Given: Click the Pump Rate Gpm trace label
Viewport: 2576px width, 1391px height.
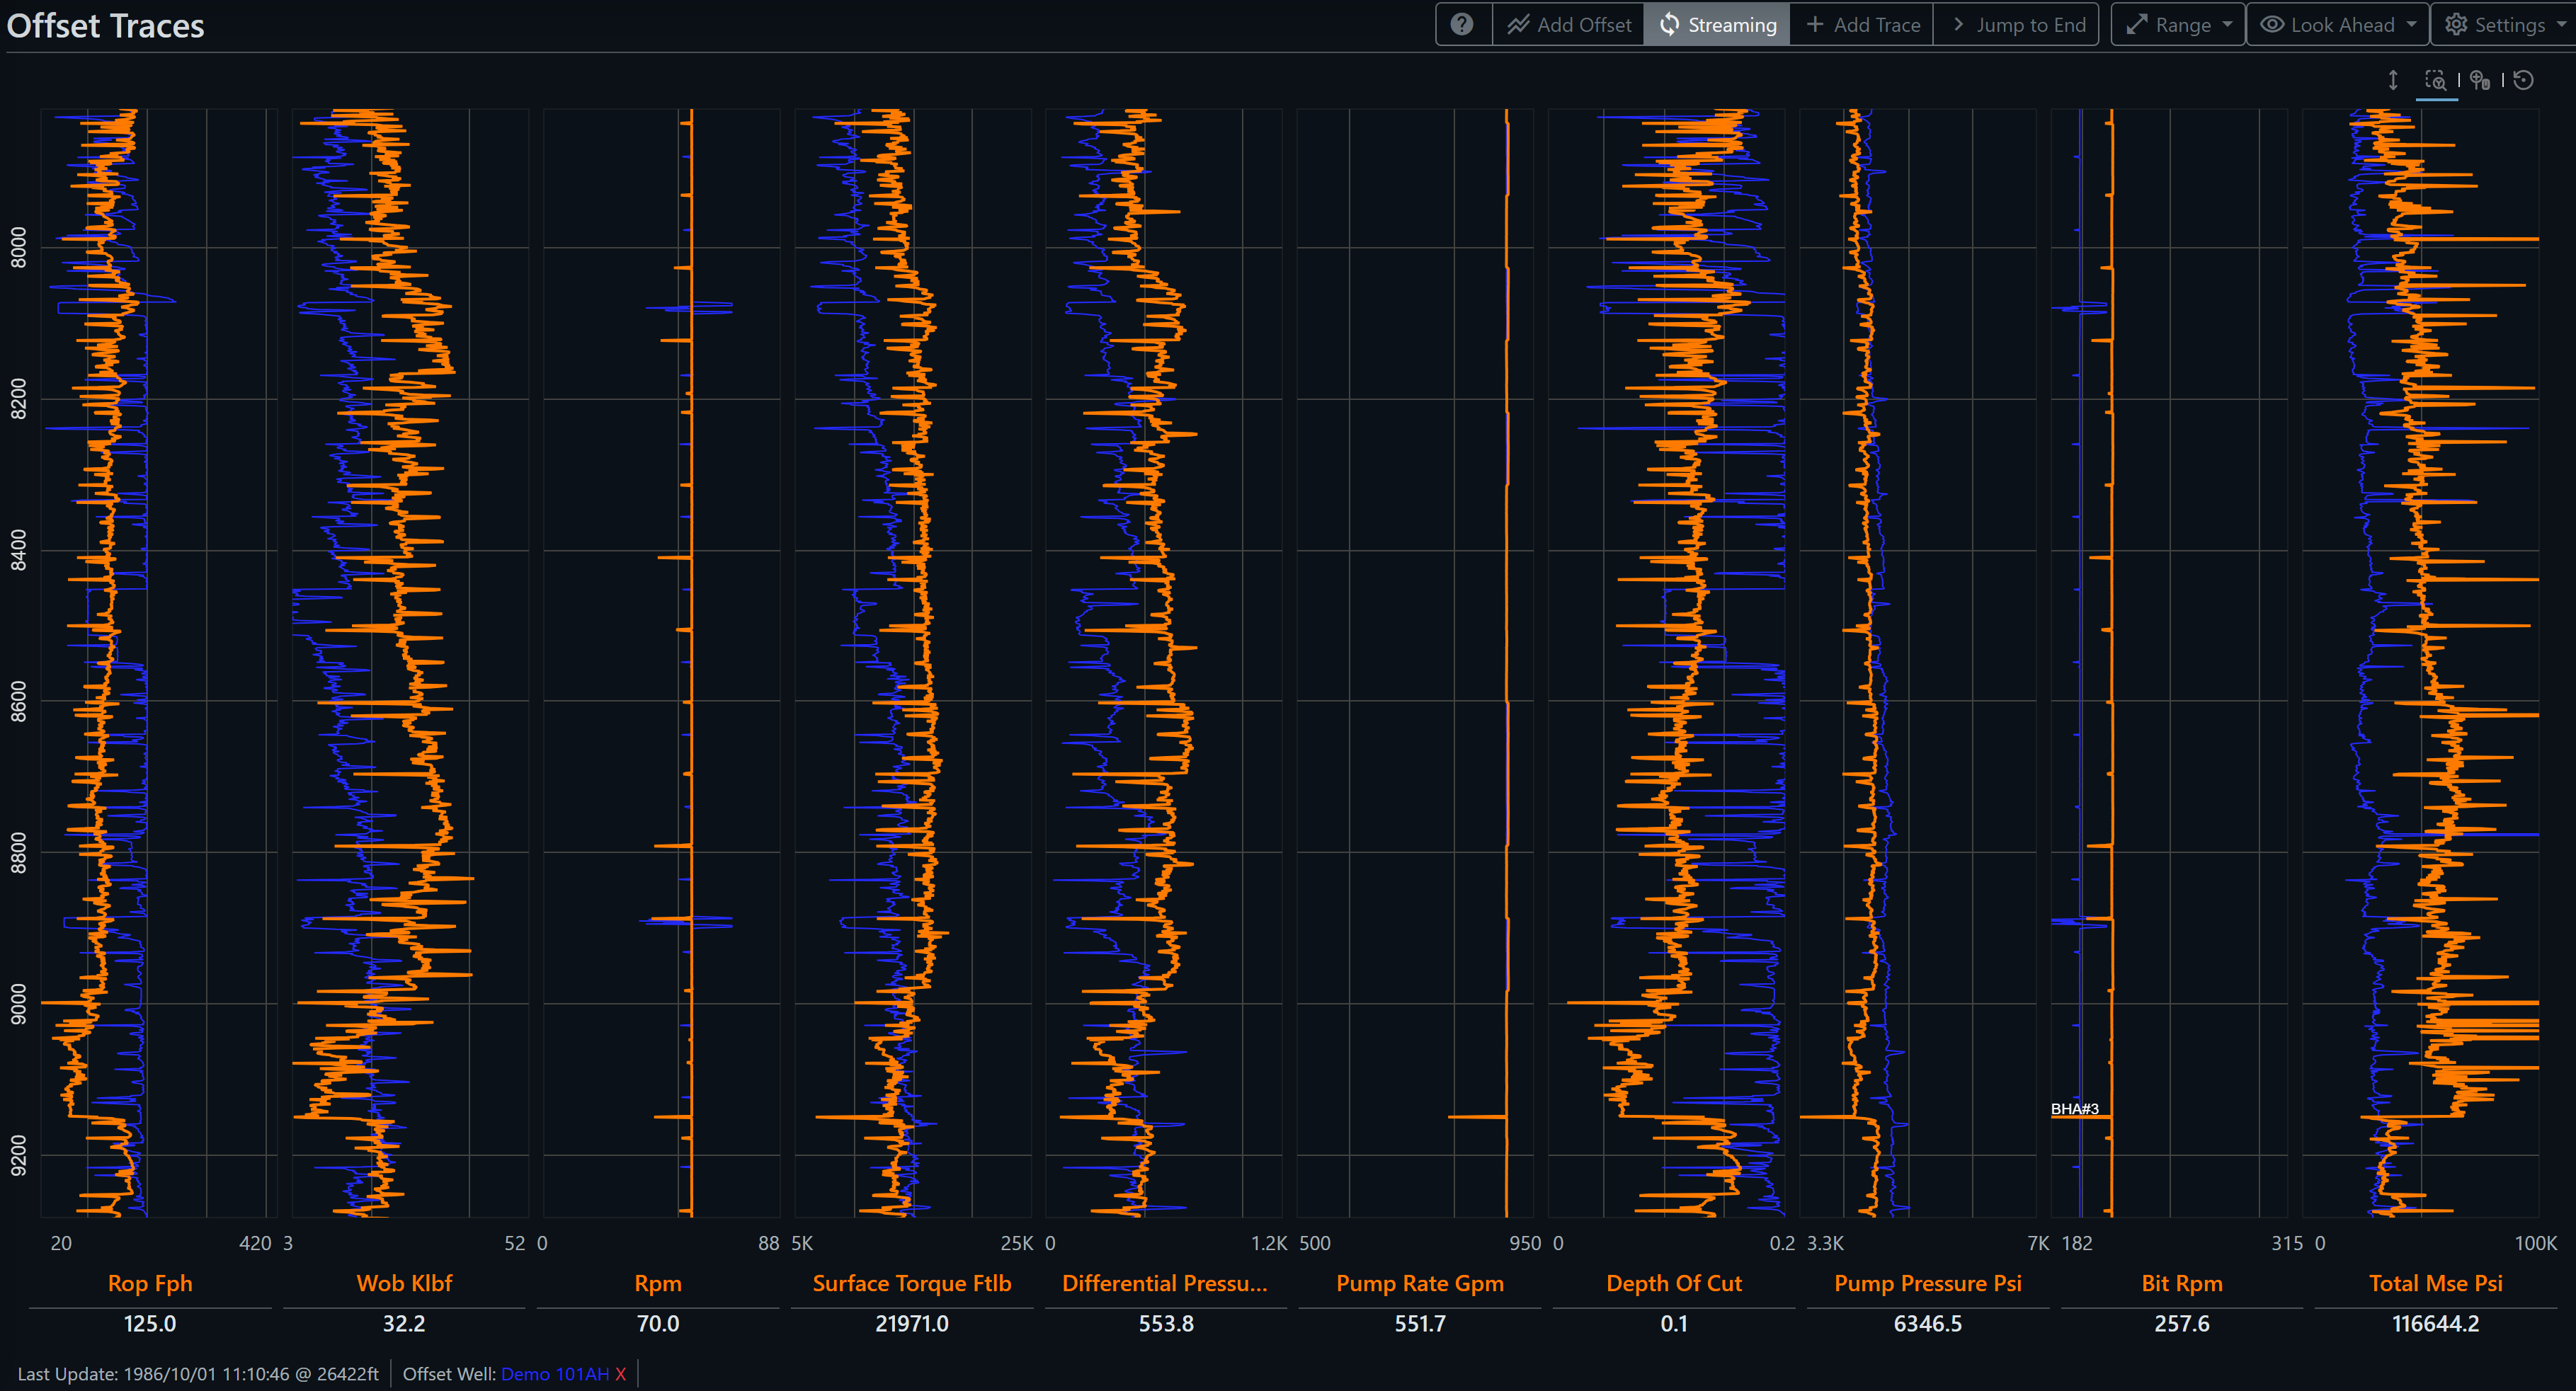Looking at the screenshot, I should pyautogui.click(x=1420, y=1283).
